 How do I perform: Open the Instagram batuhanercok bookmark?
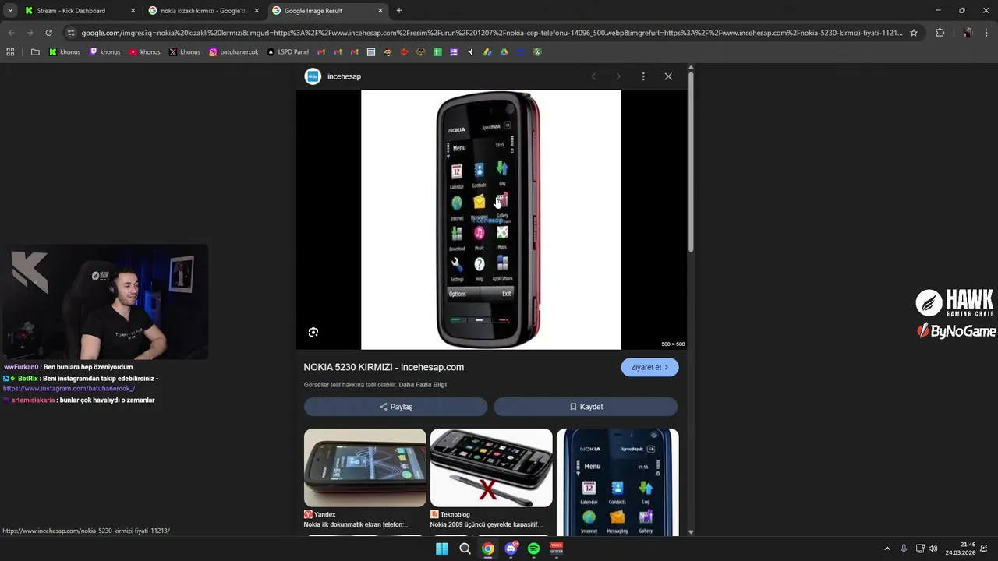(234, 52)
